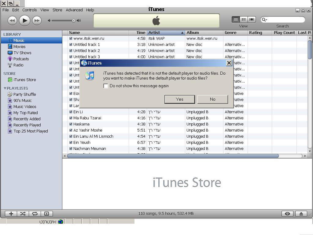Click the eye browser button
The width and height of the screenshot is (313, 235).
[287, 214]
